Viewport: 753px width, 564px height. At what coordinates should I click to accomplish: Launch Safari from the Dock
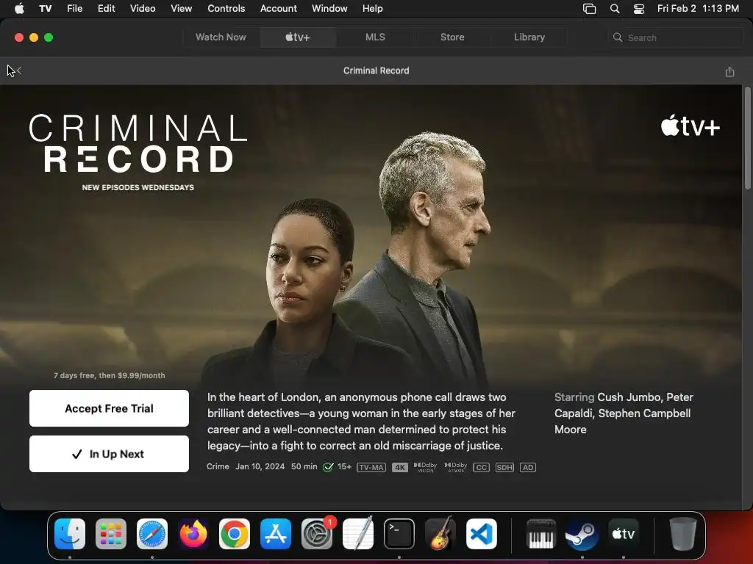pyautogui.click(x=152, y=534)
